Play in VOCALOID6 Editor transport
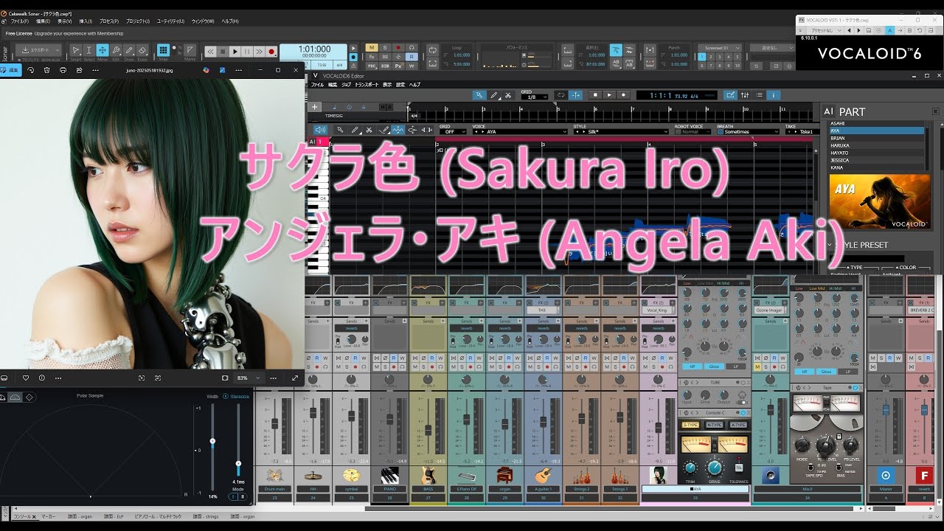944x531 pixels. coord(609,95)
